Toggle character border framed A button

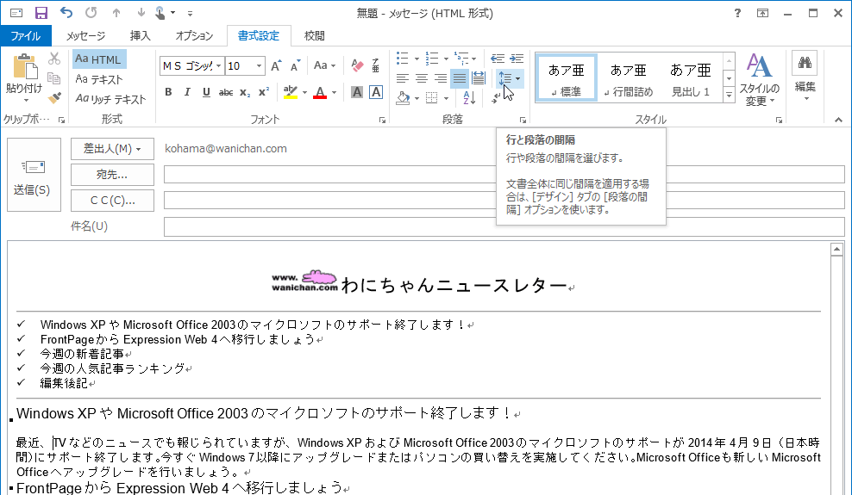[375, 93]
